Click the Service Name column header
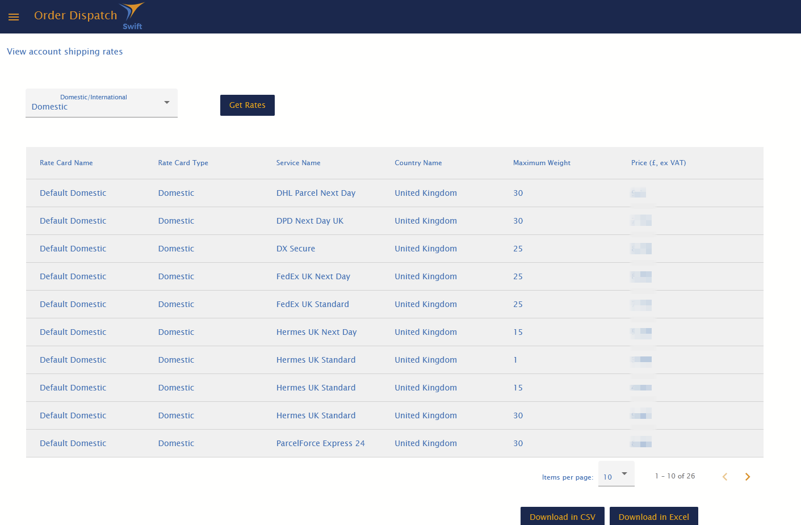The width and height of the screenshot is (801, 525). point(299,163)
